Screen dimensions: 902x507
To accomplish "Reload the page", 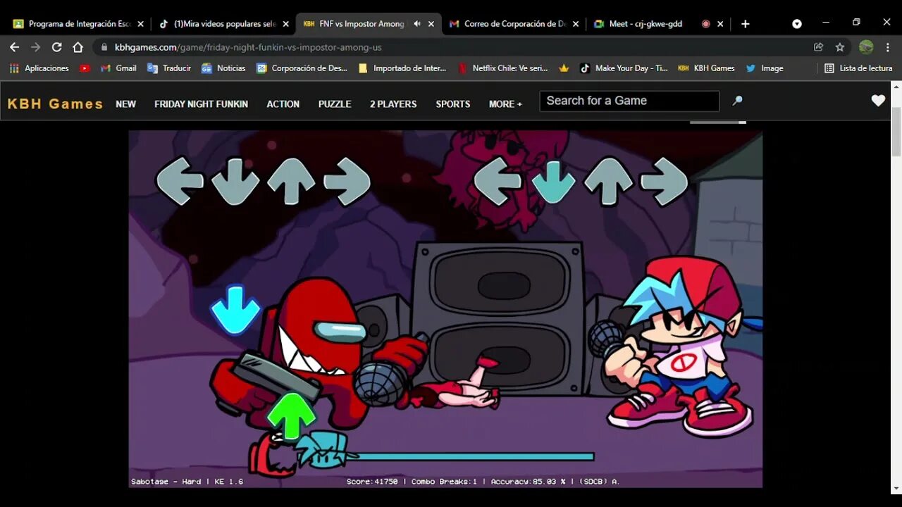I will pyautogui.click(x=57, y=47).
